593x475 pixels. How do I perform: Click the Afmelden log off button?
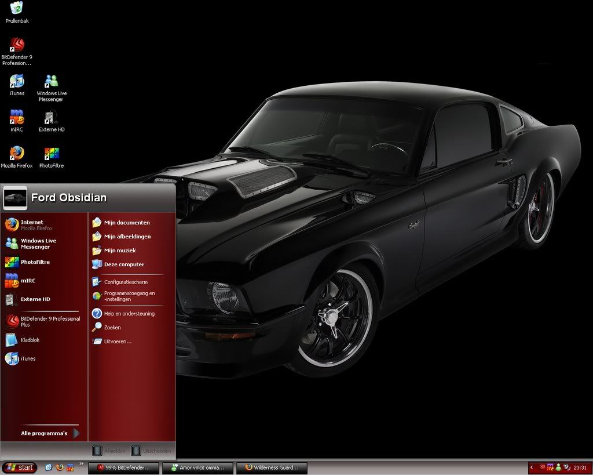(109, 451)
